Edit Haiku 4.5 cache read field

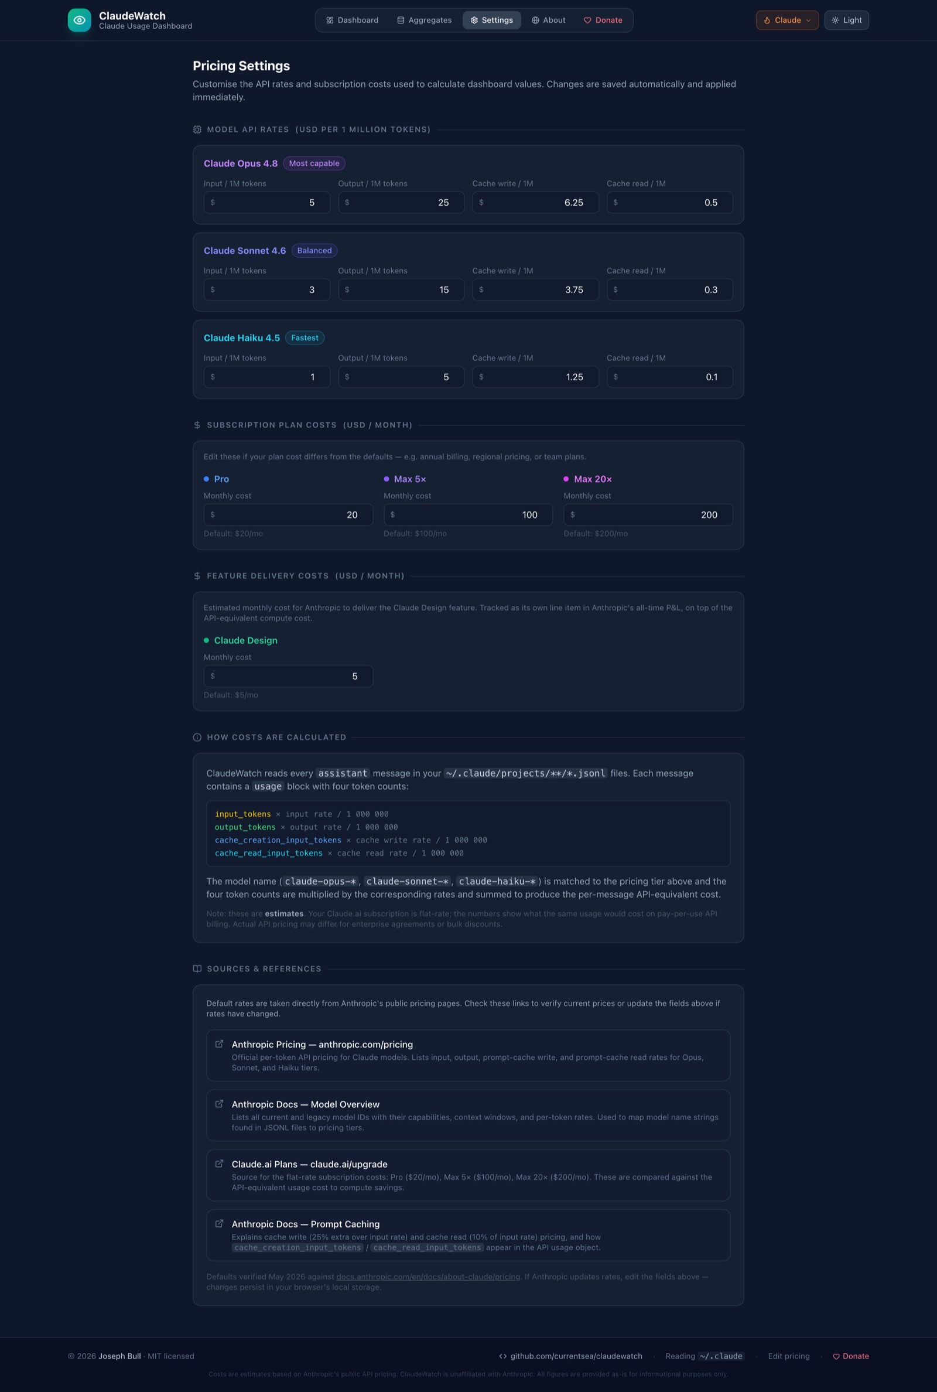tap(670, 377)
